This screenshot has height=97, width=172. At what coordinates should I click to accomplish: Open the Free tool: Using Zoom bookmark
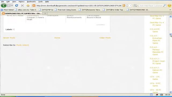(x=66, y=10)
